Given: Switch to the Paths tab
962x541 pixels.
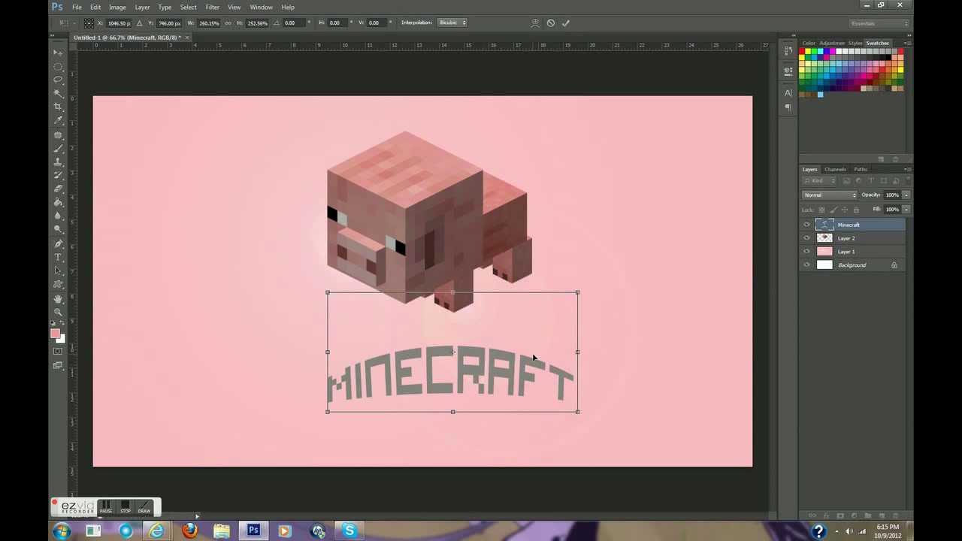Looking at the screenshot, I should [x=861, y=169].
